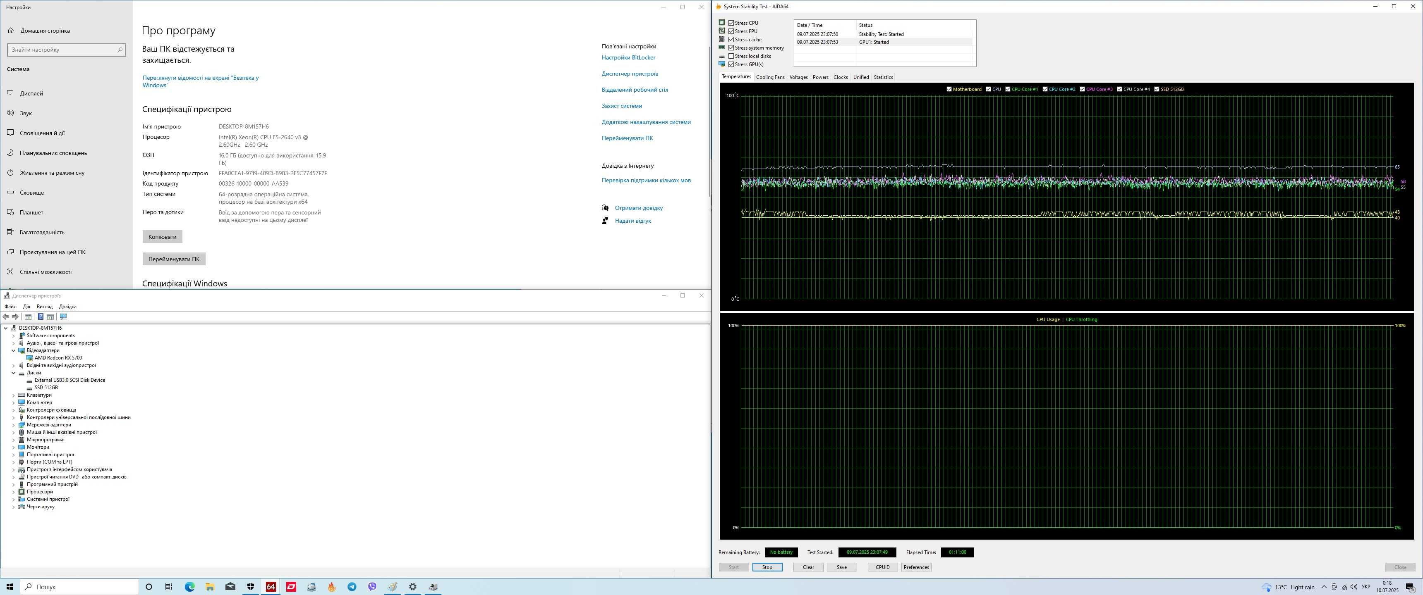Viewport: 1423px width, 595px height.
Task: Click the forward arrow in Device Manager toolbar
Action: [x=15, y=317]
